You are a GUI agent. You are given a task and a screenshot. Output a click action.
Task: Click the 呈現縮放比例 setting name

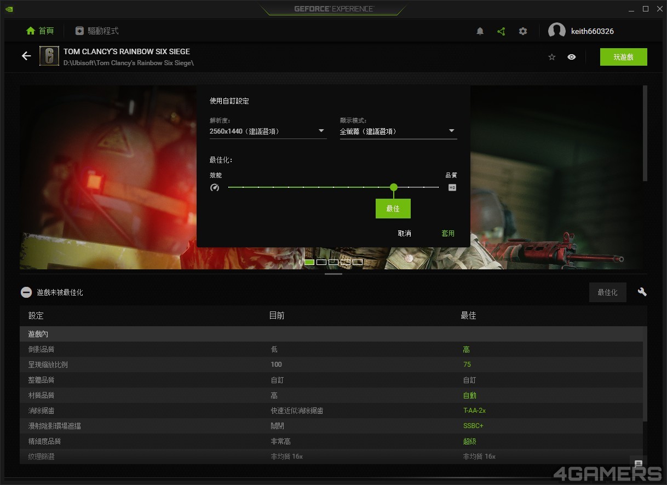pyautogui.click(x=48, y=365)
